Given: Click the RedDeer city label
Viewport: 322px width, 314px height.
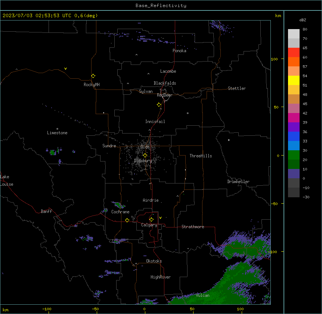Looking at the screenshot, I should [165, 95].
